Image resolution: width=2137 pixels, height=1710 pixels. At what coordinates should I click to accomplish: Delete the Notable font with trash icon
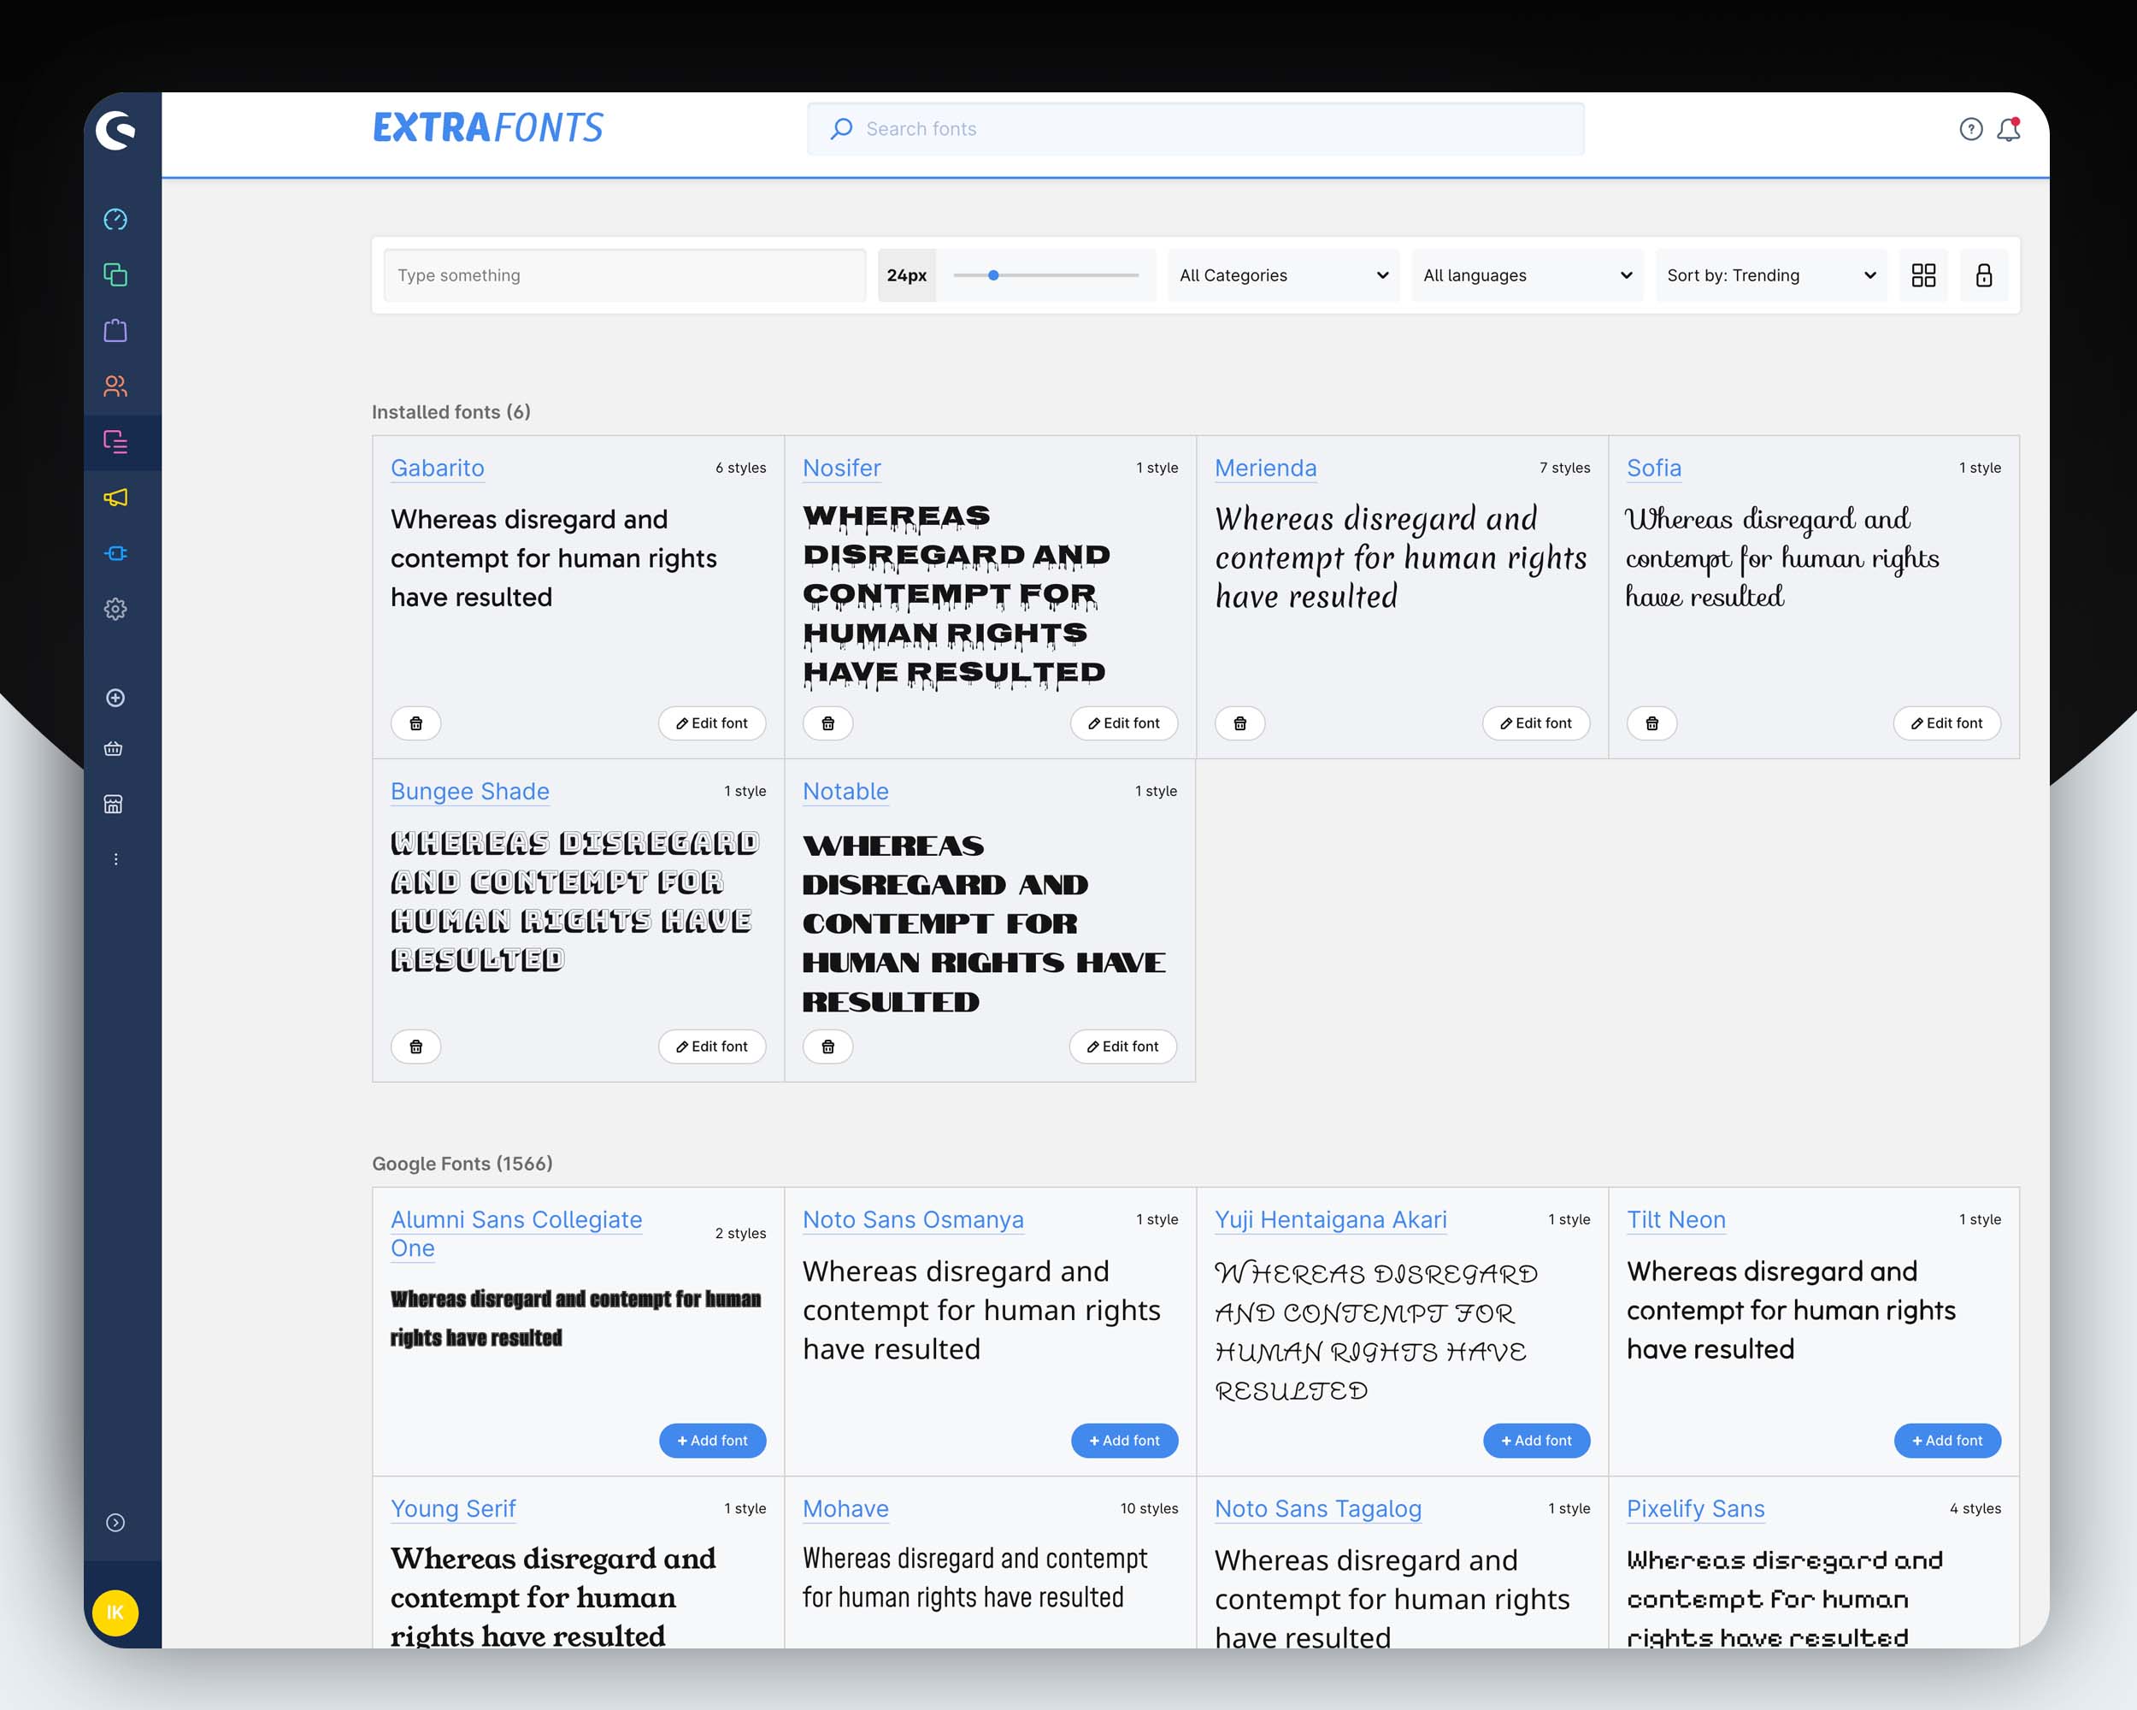click(x=828, y=1047)
